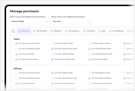Image resolution: width=135 pixels, height=91 pixels.
Task: Click the Settings section heading
Action: pos(18,69)
